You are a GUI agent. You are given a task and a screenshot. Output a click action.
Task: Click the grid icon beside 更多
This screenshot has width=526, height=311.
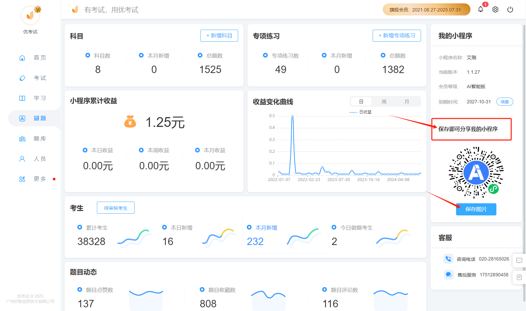point(22,179)
